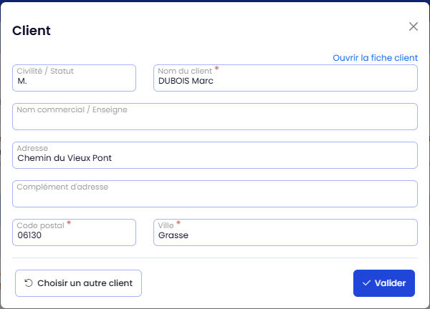Click the Grasse city value
Image resolution: width=430 pixels, height=309 pixels.
point(173,235)
